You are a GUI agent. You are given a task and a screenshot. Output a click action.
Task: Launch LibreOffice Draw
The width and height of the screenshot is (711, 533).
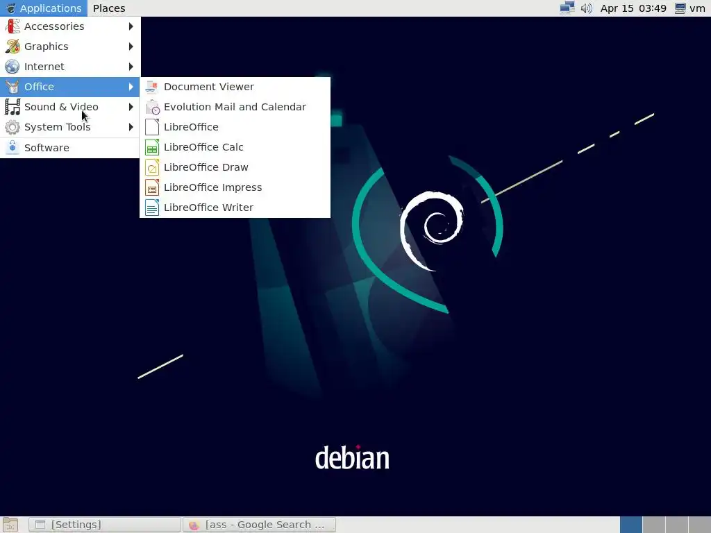235,167
